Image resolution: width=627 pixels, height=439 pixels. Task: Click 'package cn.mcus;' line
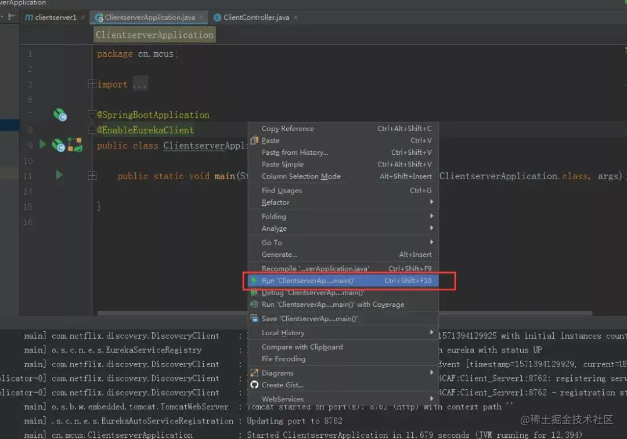(137, 54)
